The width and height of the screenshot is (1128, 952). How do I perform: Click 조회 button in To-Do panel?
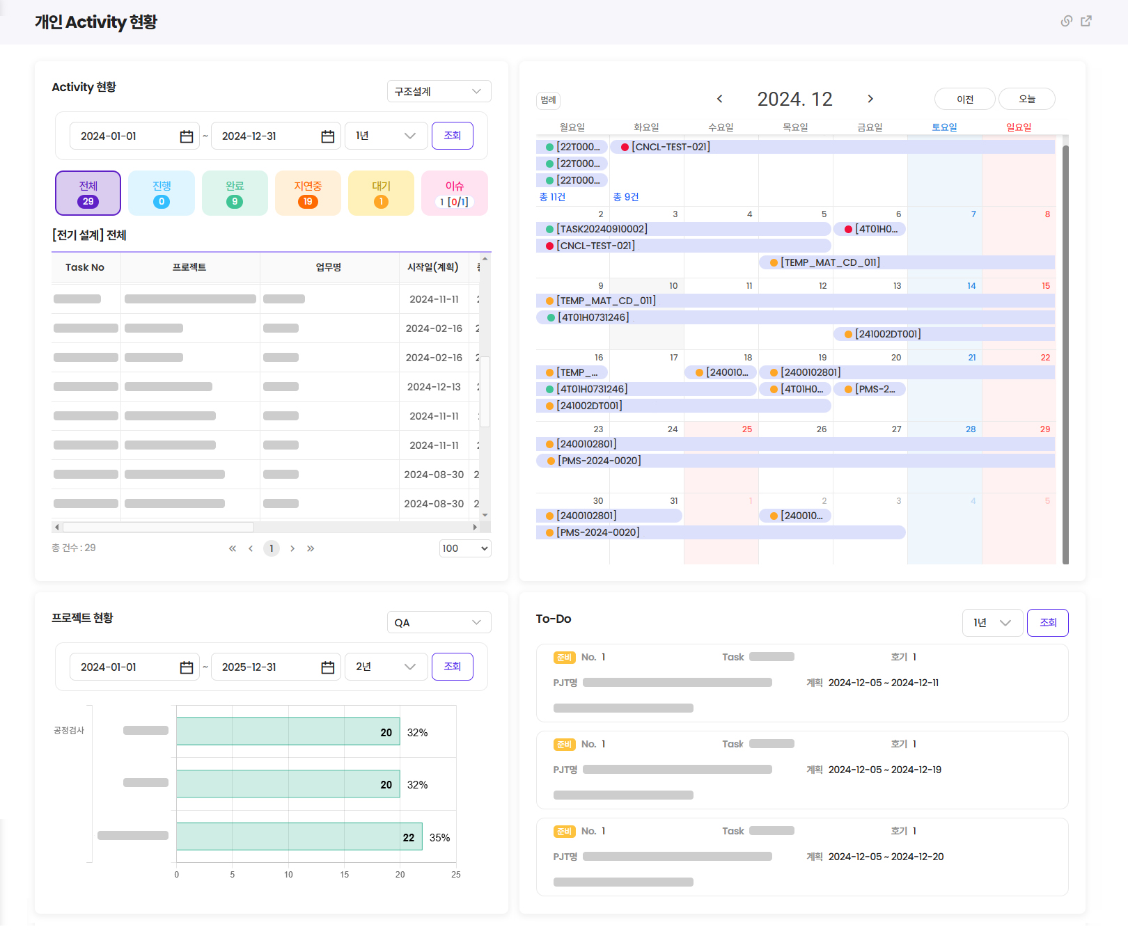click(x=1047, y=623)
